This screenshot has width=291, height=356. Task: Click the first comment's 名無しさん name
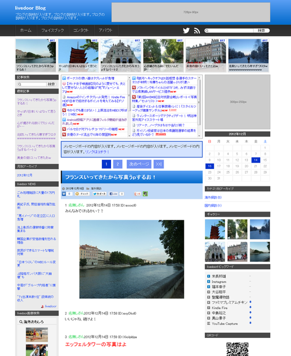tap(76, 205)
